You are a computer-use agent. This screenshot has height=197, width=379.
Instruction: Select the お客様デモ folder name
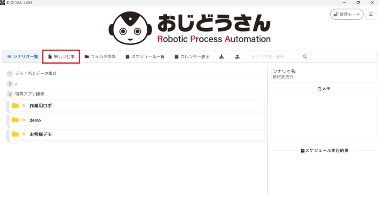coord(41,135)
